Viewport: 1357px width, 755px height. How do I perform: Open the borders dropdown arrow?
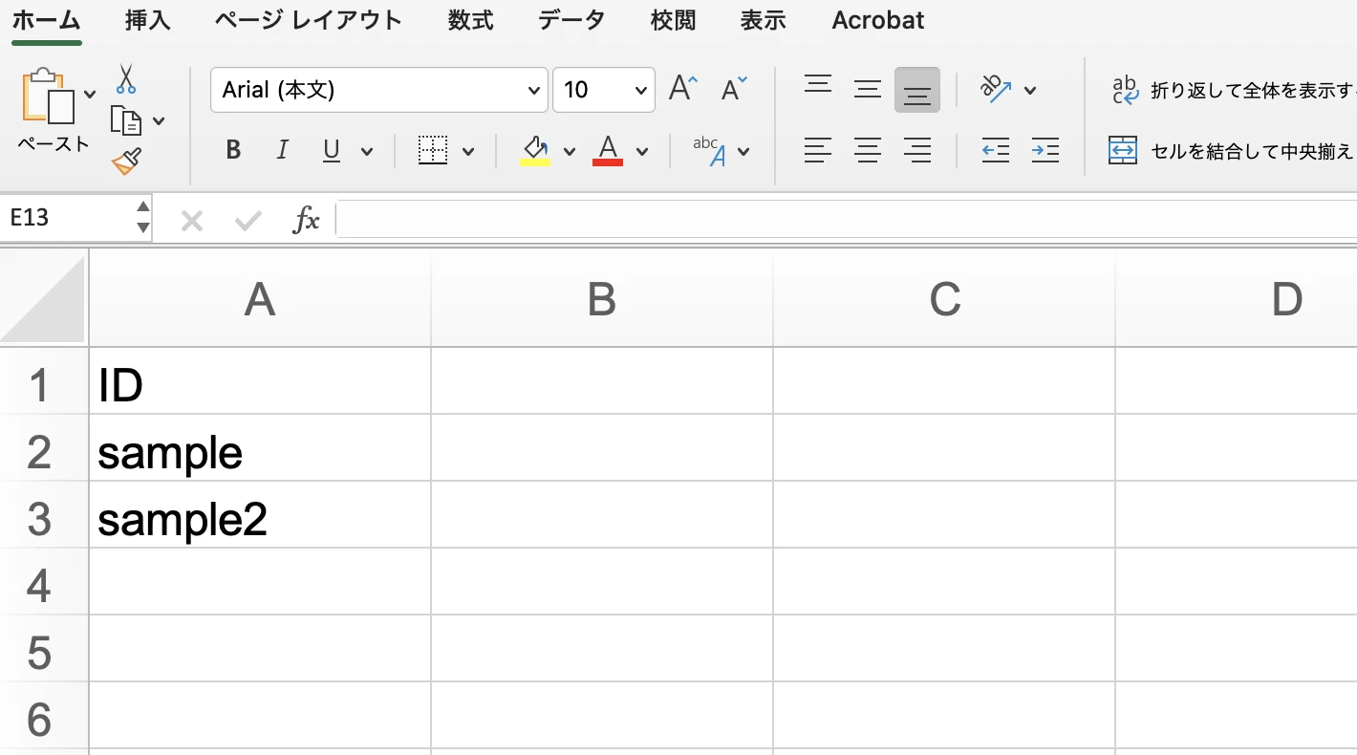click(x=467, y=150)
